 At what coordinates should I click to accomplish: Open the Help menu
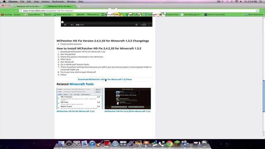[x=81, y=2]
